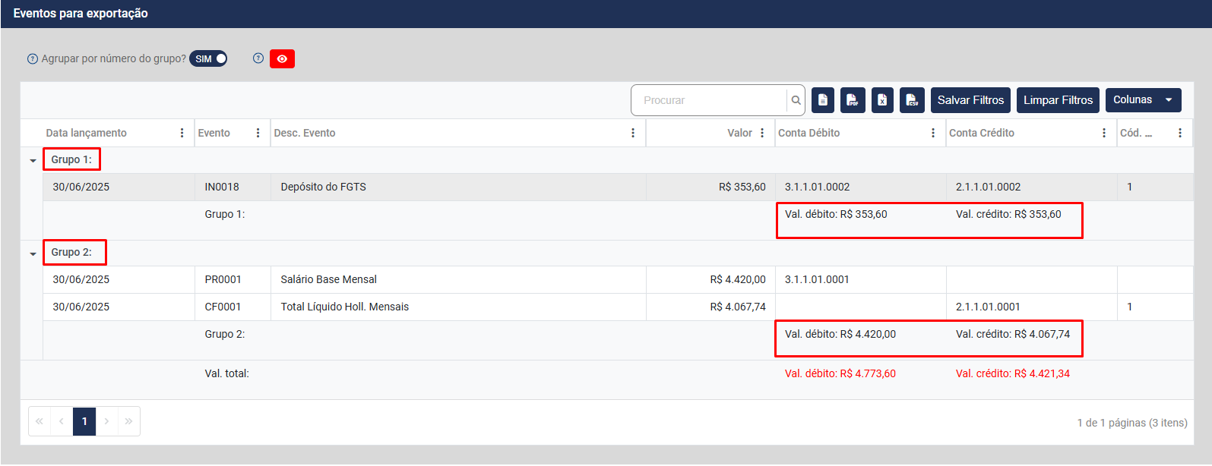The image size is (1212, 466).
Task: Sort by Conta Crédito column header
Action: point(981,133)
